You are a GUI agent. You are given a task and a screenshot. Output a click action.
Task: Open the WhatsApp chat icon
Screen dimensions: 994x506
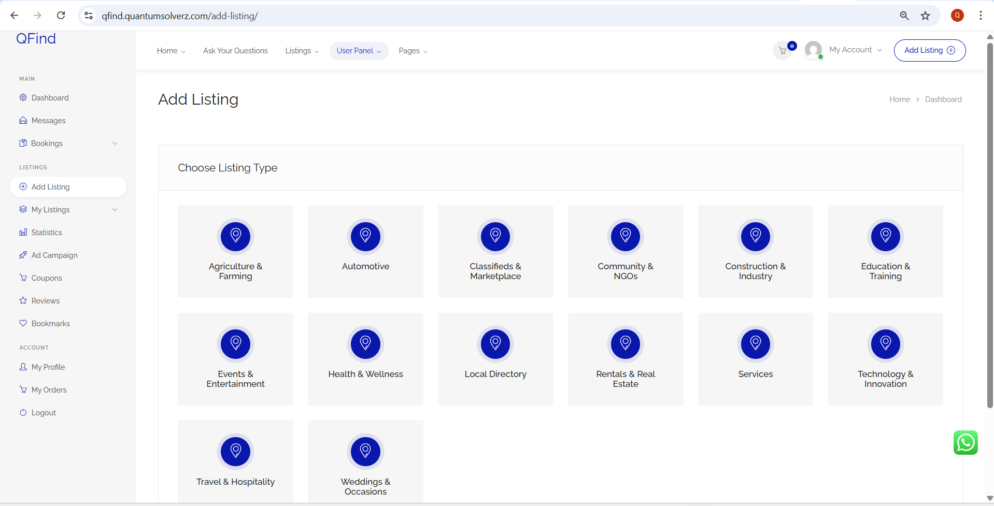(x=965, y=443)
